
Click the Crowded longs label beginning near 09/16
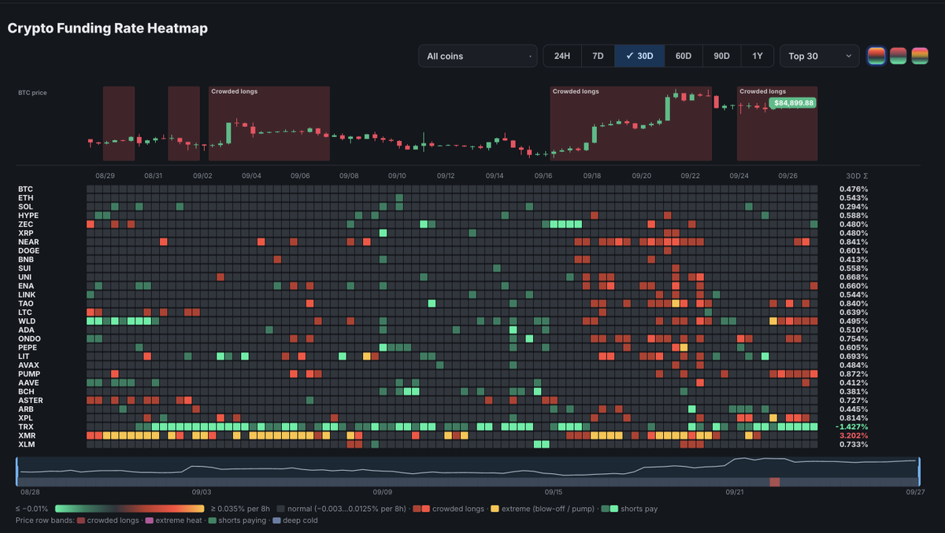(576, 91)
